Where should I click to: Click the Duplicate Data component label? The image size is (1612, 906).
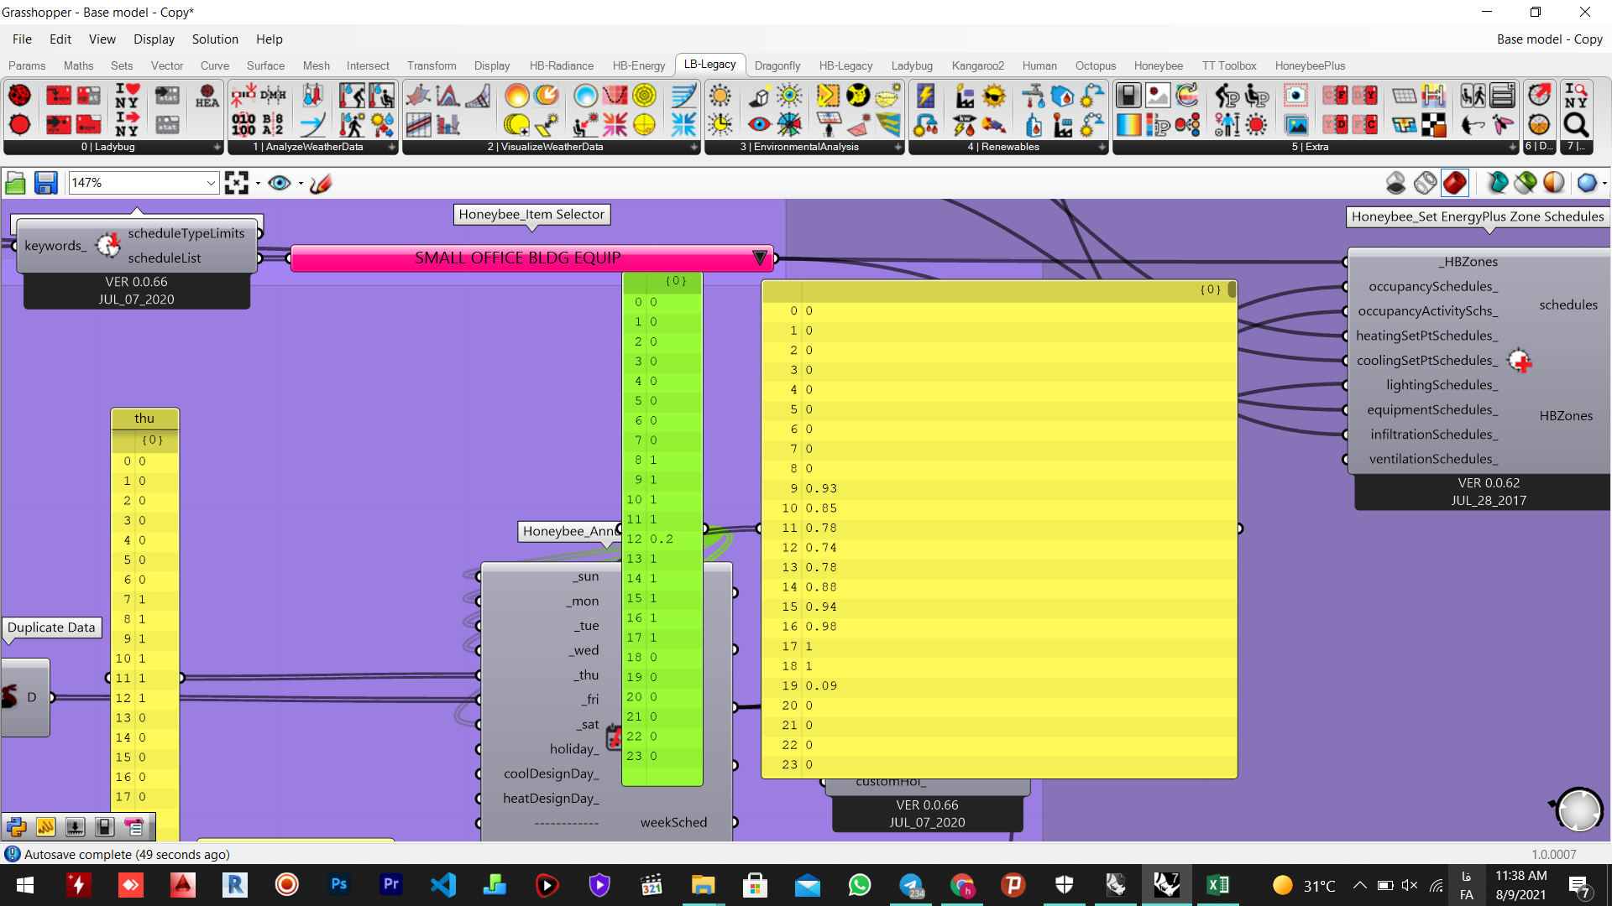pos(51,627)
